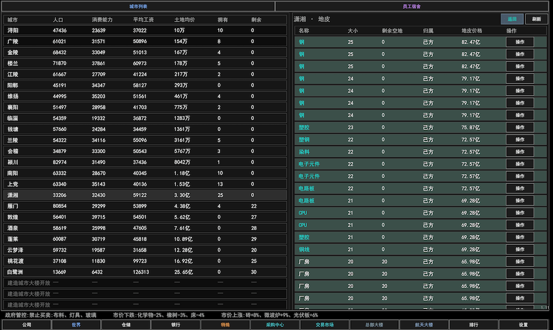Click the 剩余空地 column header
Viewport: 553px width, 330px height.
[x=392, y=30]
